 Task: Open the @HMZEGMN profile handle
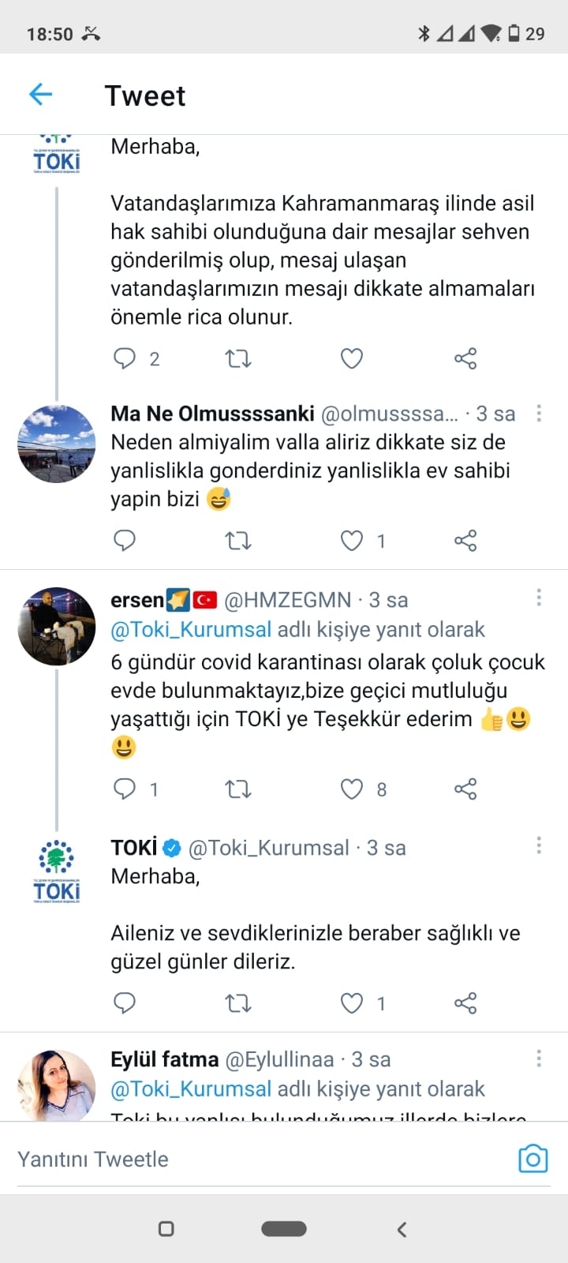[x=287, y=600]
